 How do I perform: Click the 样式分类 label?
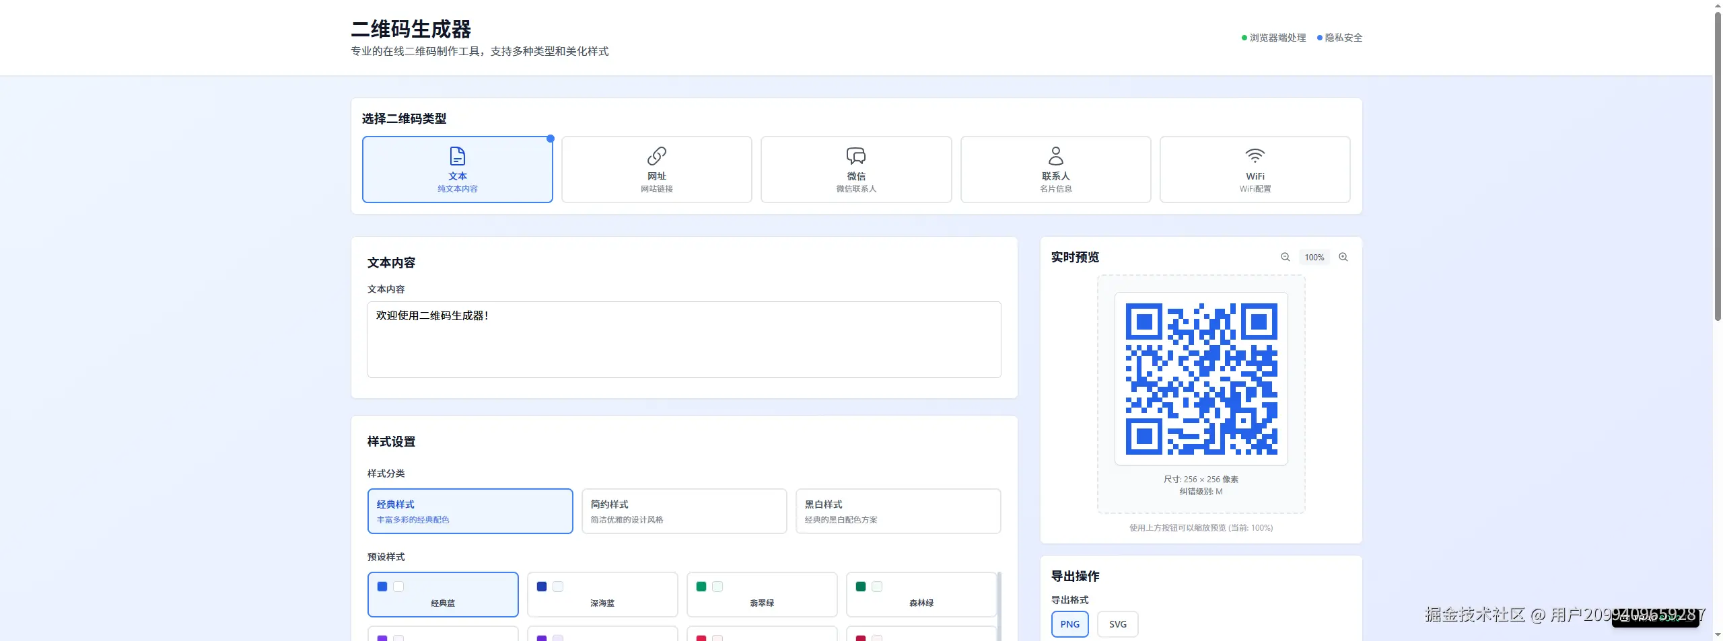(386, 474)
